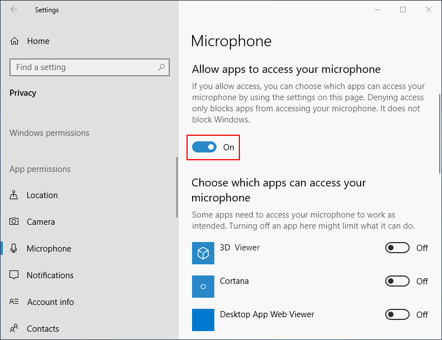442x340 pixels.
Task: Open Camera privacy settings
Action: tap(41, 222)
